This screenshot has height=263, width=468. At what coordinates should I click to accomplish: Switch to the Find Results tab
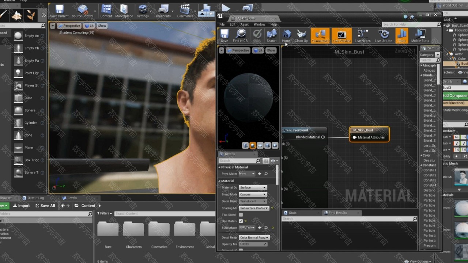(x=337, y=213)
